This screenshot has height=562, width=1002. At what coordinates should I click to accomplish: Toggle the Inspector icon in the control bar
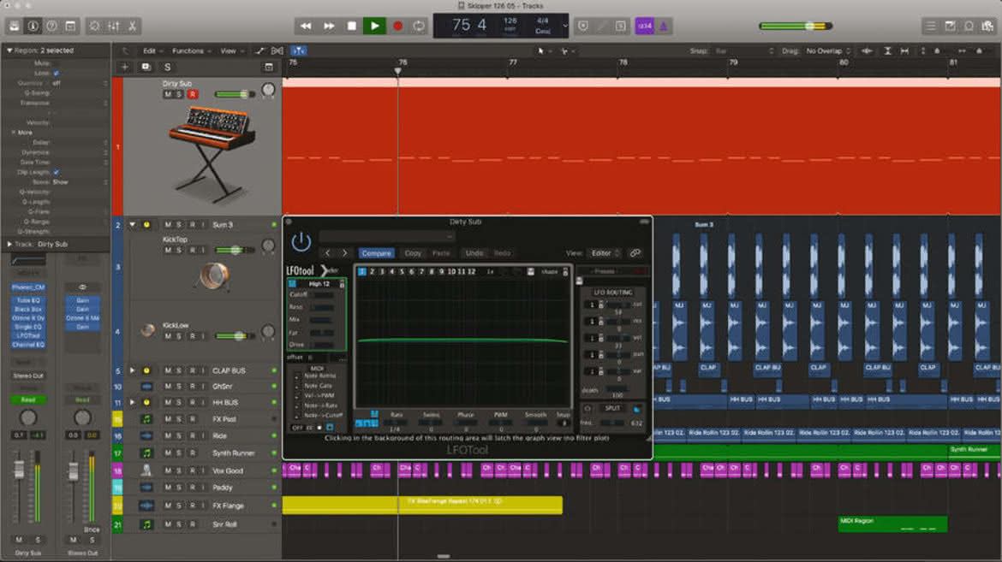tap(33, 27)
